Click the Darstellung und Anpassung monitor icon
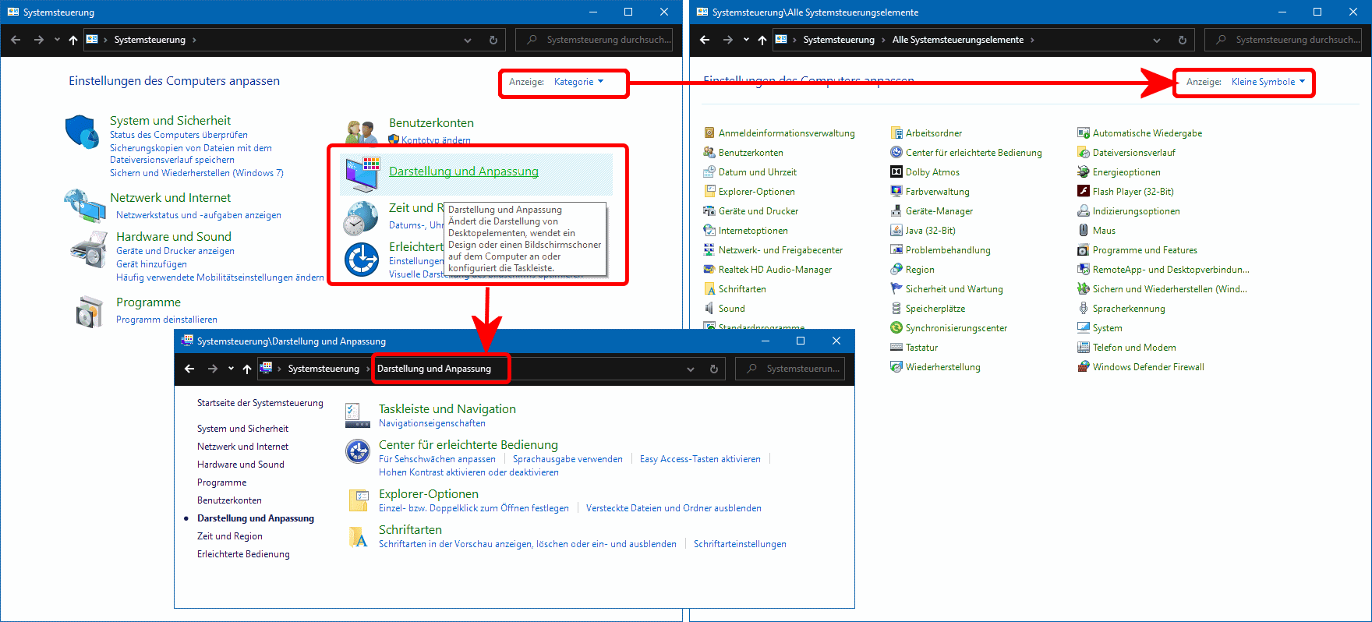This screenshot has width=1372, height=622. [362, 173]
